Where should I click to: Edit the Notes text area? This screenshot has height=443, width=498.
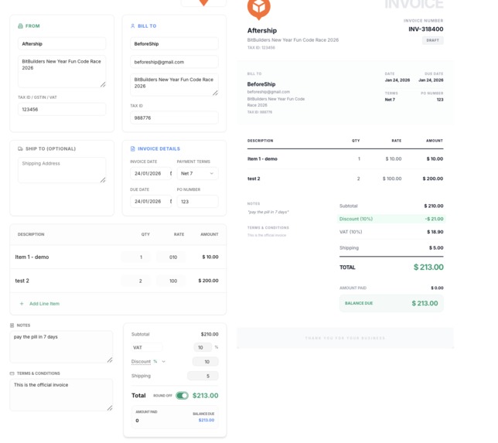pos(61,347)
